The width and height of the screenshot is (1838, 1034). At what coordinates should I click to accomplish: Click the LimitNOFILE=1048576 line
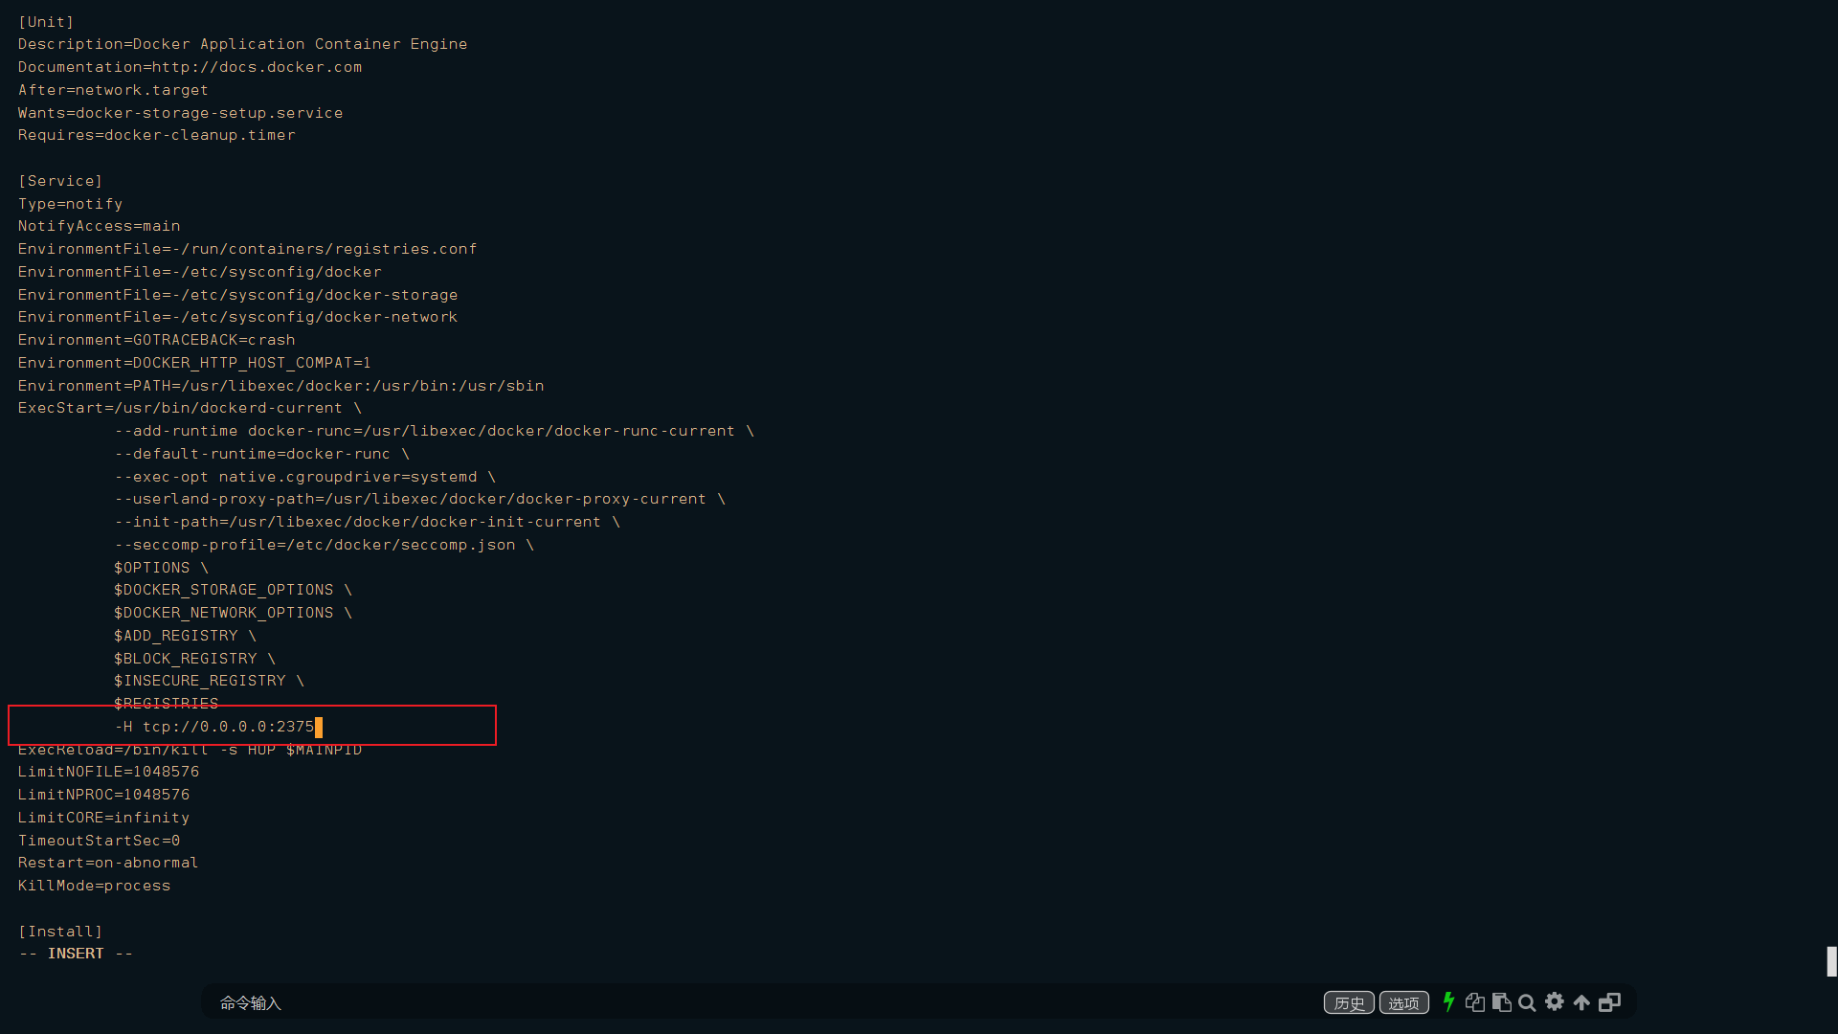pos(108,772)
